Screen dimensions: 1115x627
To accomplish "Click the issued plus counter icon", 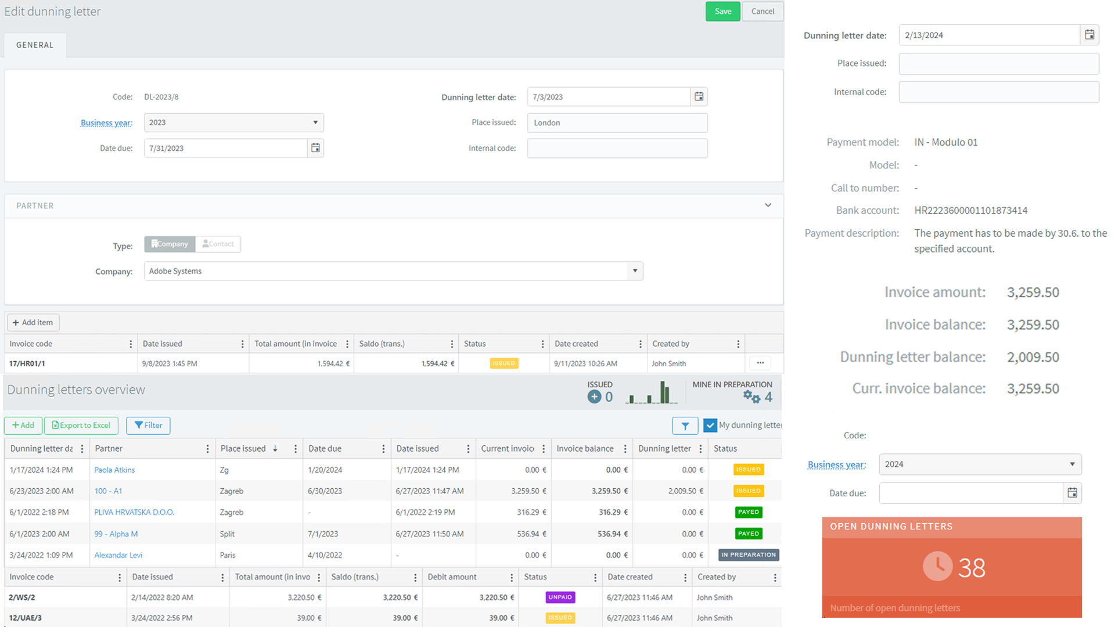I will pos(594,397).
